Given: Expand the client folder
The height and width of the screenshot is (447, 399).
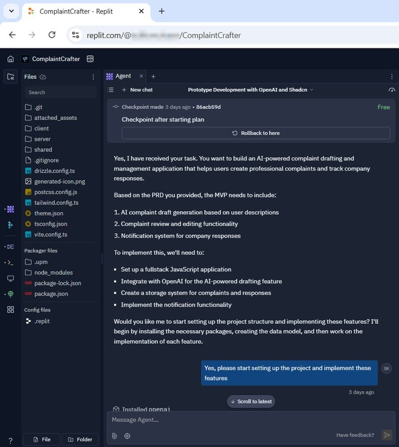Looking at the screenshot, I should click(42, 128).
